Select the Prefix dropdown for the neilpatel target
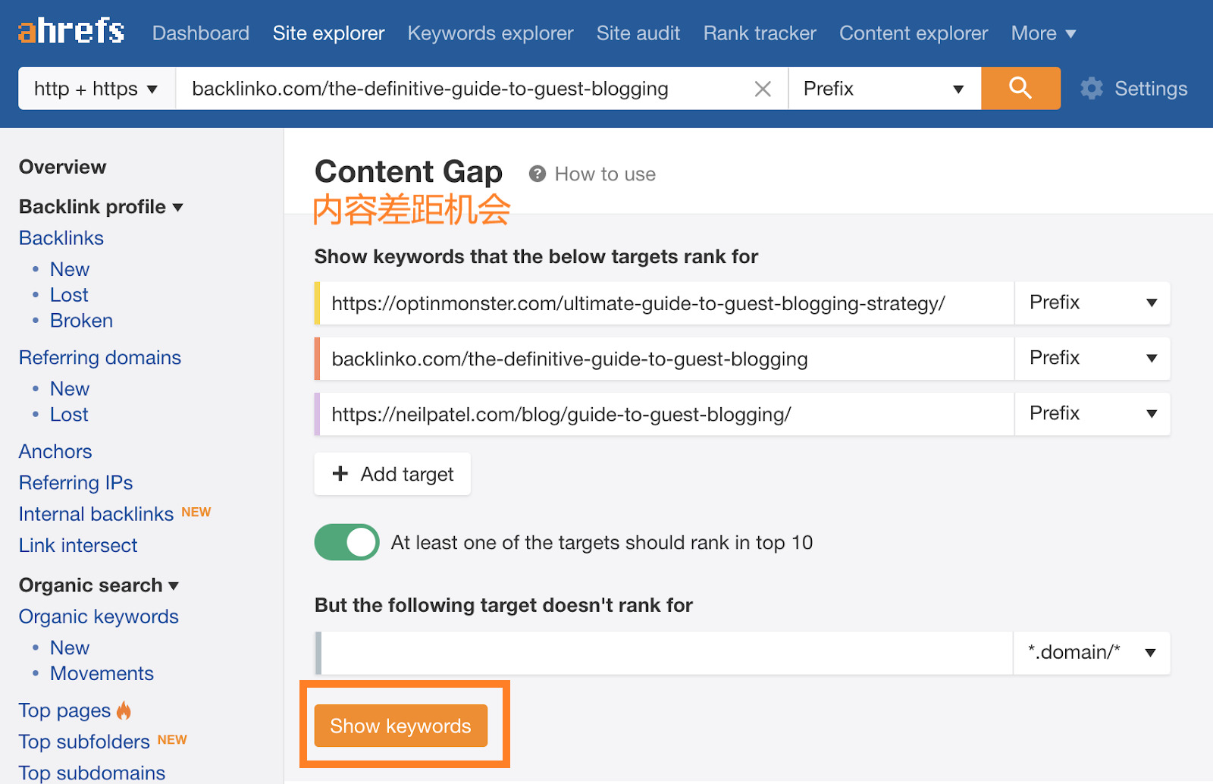This screenshot has width=1213, height=784. pos(1092,414)
